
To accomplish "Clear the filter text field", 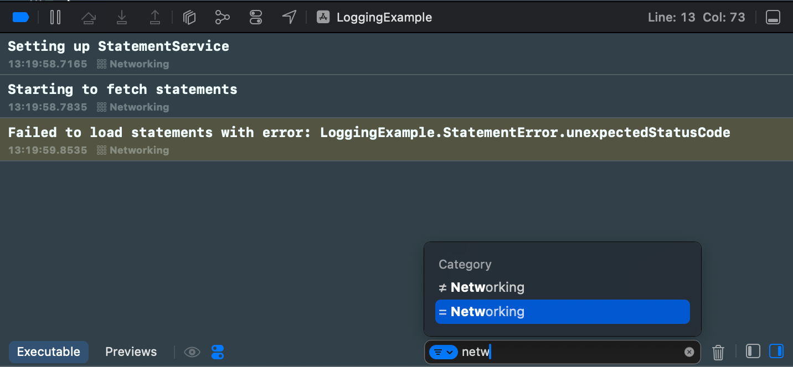I will pos(689,352).
